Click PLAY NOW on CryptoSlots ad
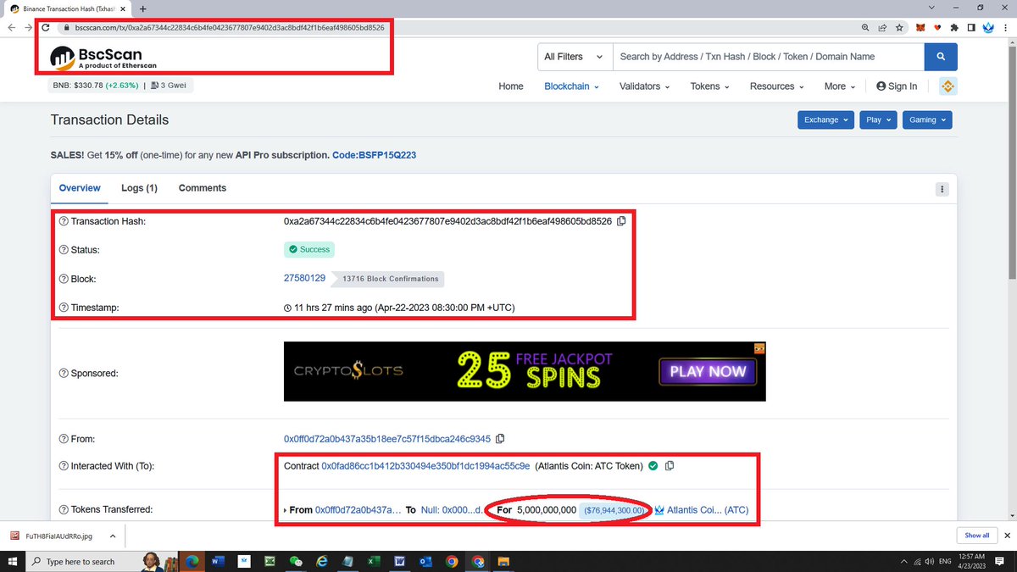The image size is (1017, 572). [708, 371]
